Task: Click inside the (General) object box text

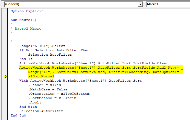Action: point(12,4)
